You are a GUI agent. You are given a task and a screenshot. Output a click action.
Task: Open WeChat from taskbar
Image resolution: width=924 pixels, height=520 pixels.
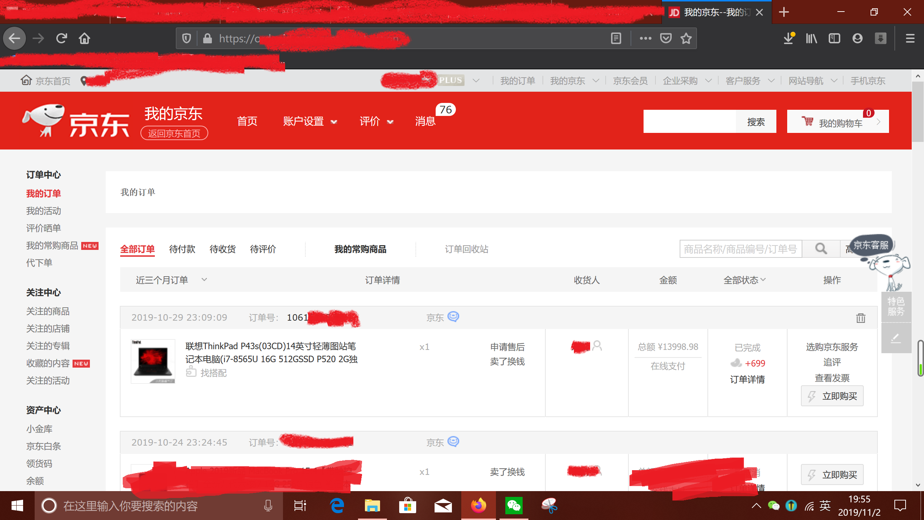coord(514,506)
